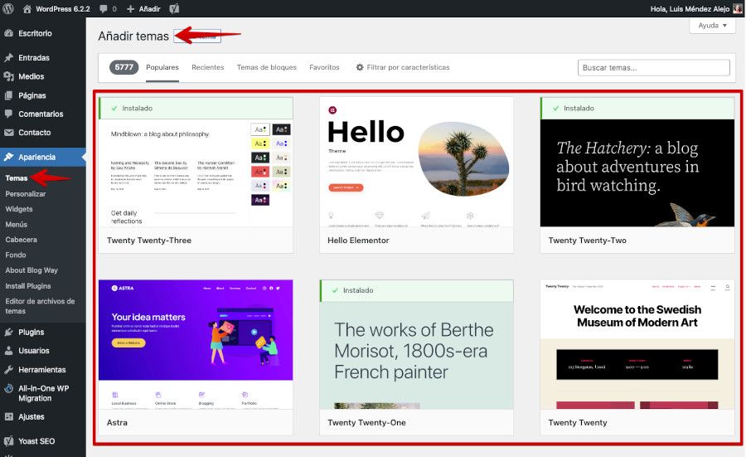Open the site home icon WordPress 6.2.2
This screenshot has height=457, width=746.
pyautogui.click(x=27, y=8)
